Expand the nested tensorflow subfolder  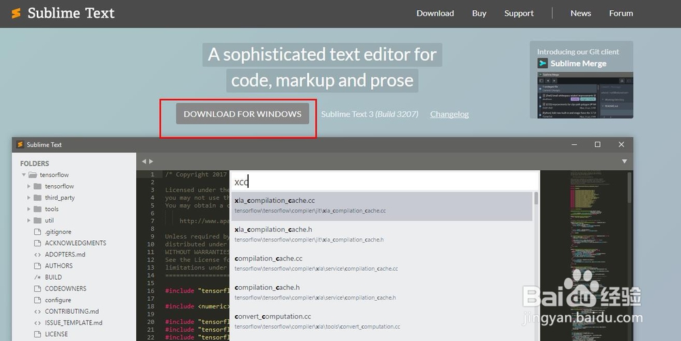29,186
